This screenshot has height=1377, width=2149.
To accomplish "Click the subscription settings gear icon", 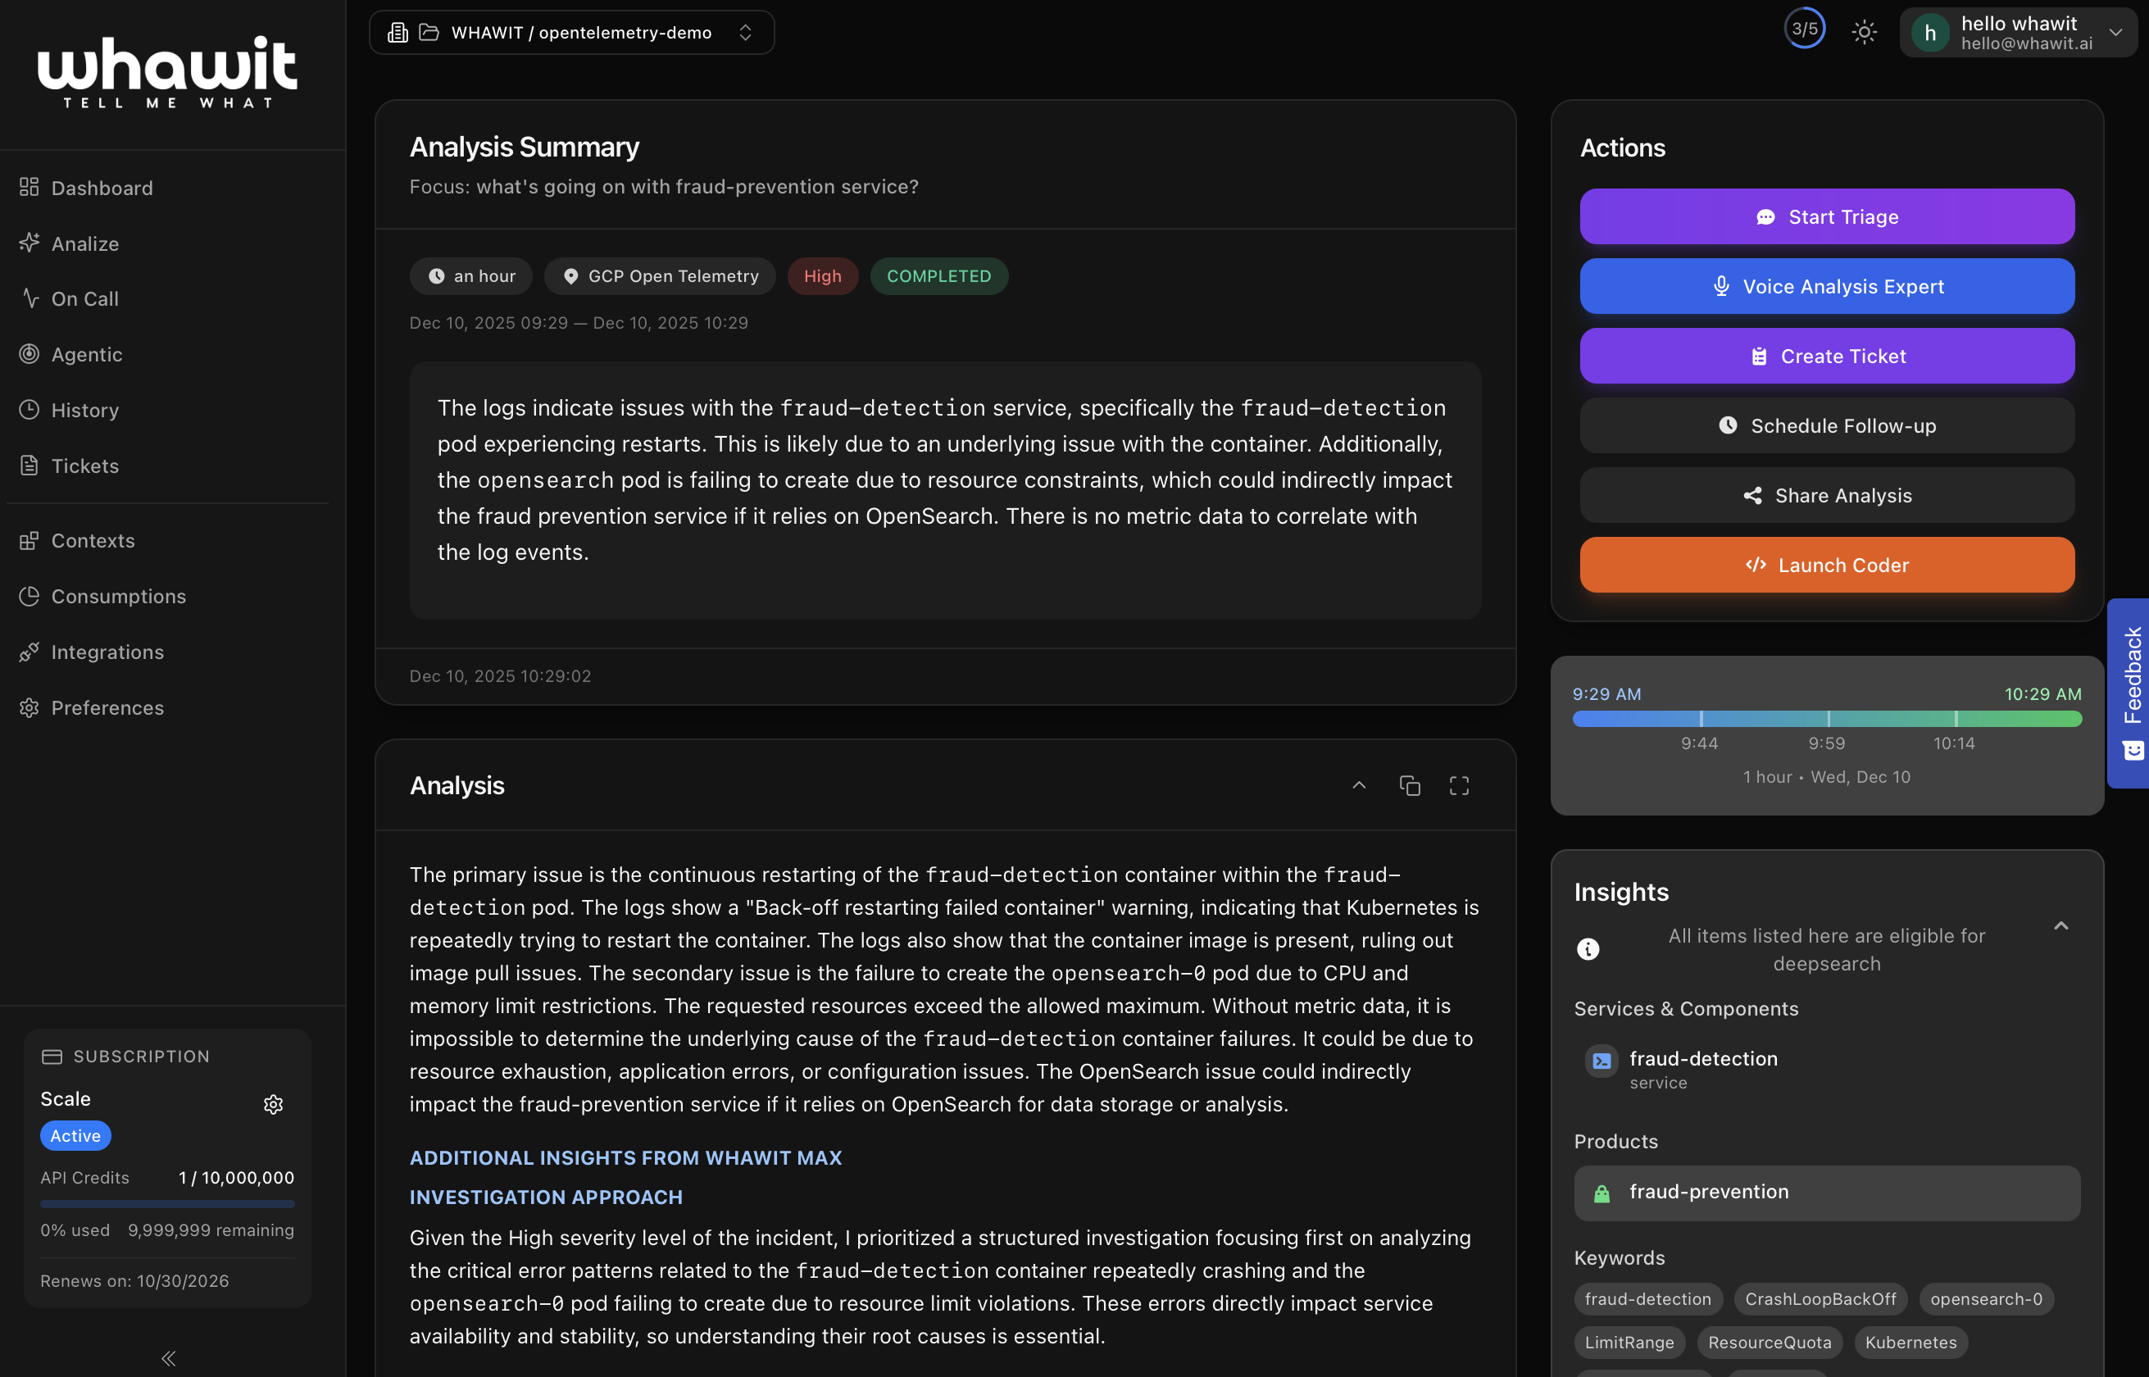I will (x=274, y=1104).
